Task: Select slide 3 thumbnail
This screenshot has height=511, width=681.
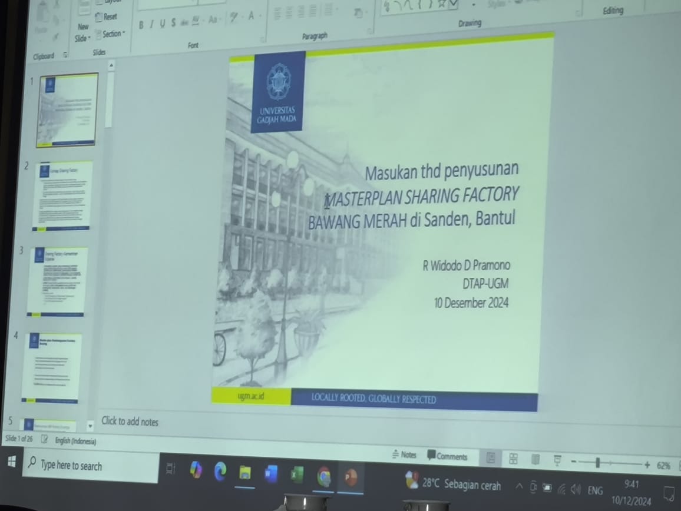Action: [58, 281]
